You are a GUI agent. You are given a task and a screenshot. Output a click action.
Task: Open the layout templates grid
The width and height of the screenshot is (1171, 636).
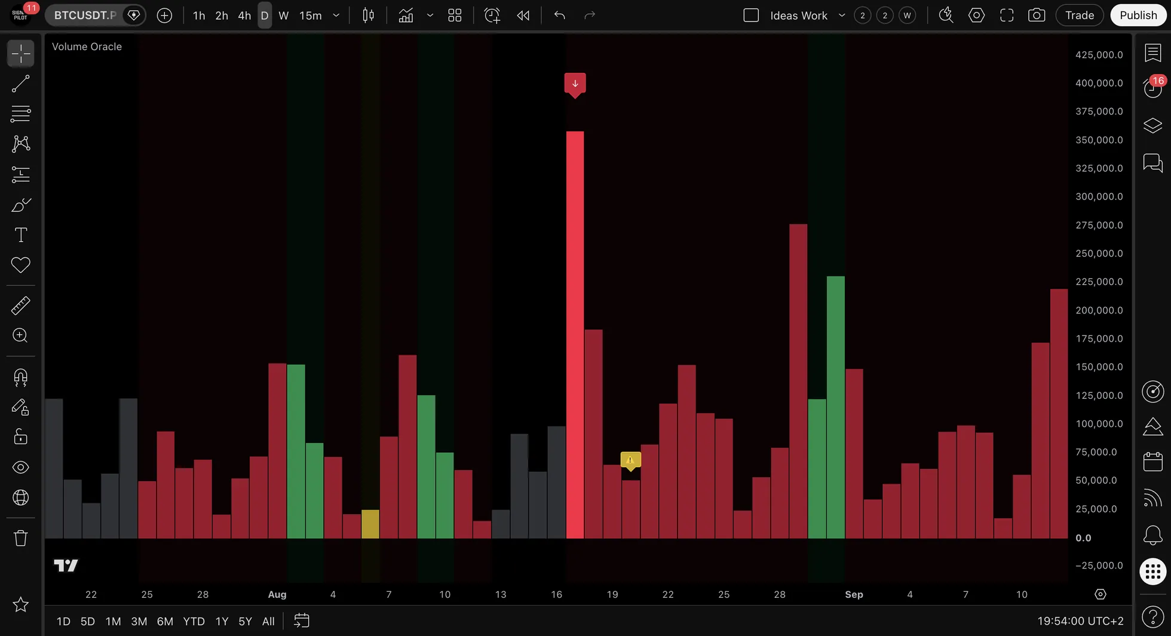click(455, 16)
